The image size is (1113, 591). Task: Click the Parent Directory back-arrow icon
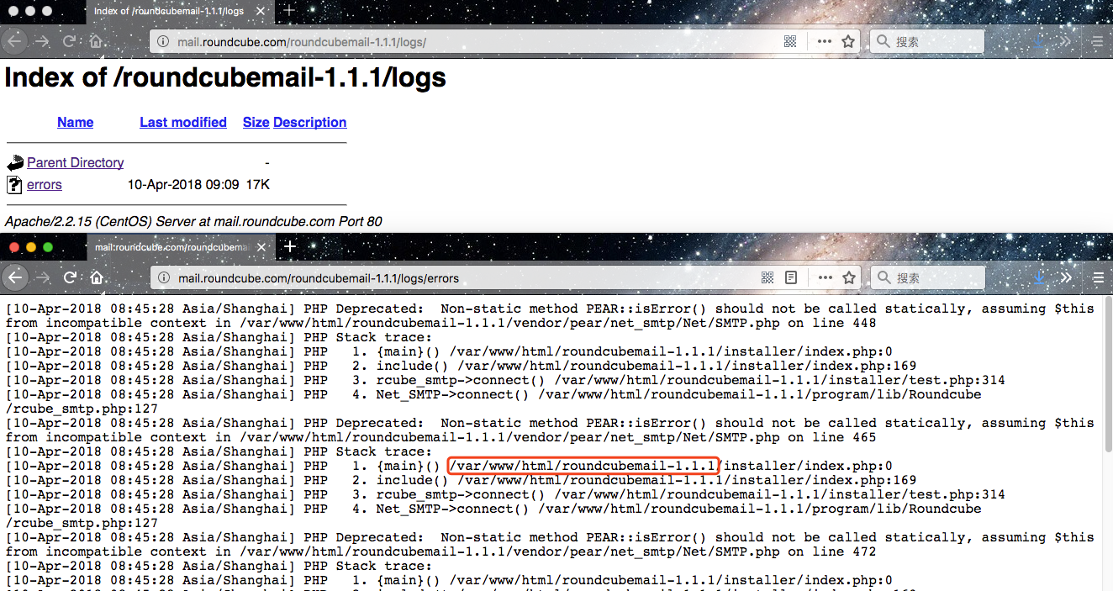[x=15, y=162]
